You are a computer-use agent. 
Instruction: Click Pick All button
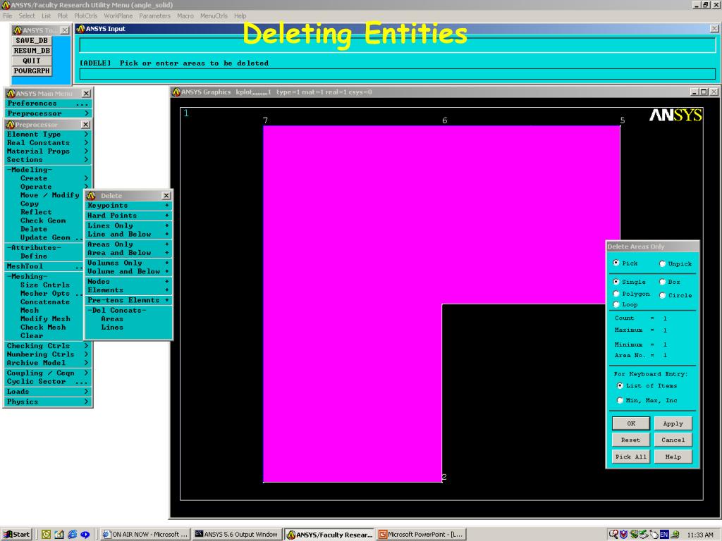click(x=631, y=456)
